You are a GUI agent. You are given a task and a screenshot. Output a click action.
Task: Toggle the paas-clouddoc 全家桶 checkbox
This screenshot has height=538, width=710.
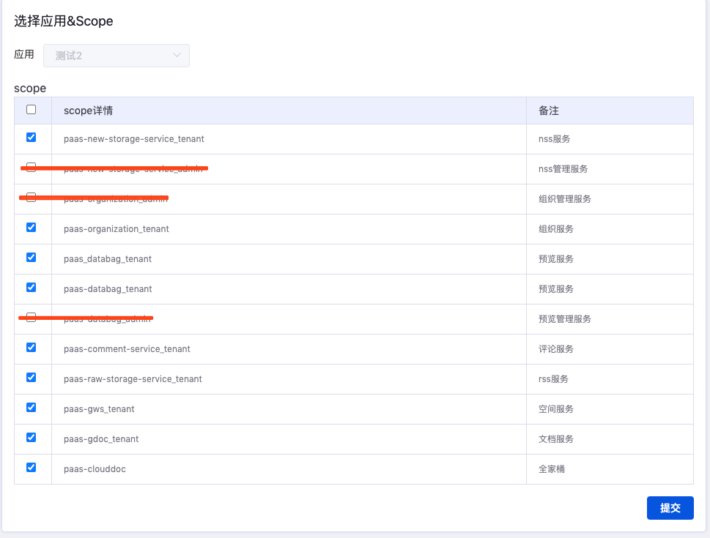(32, 467)
